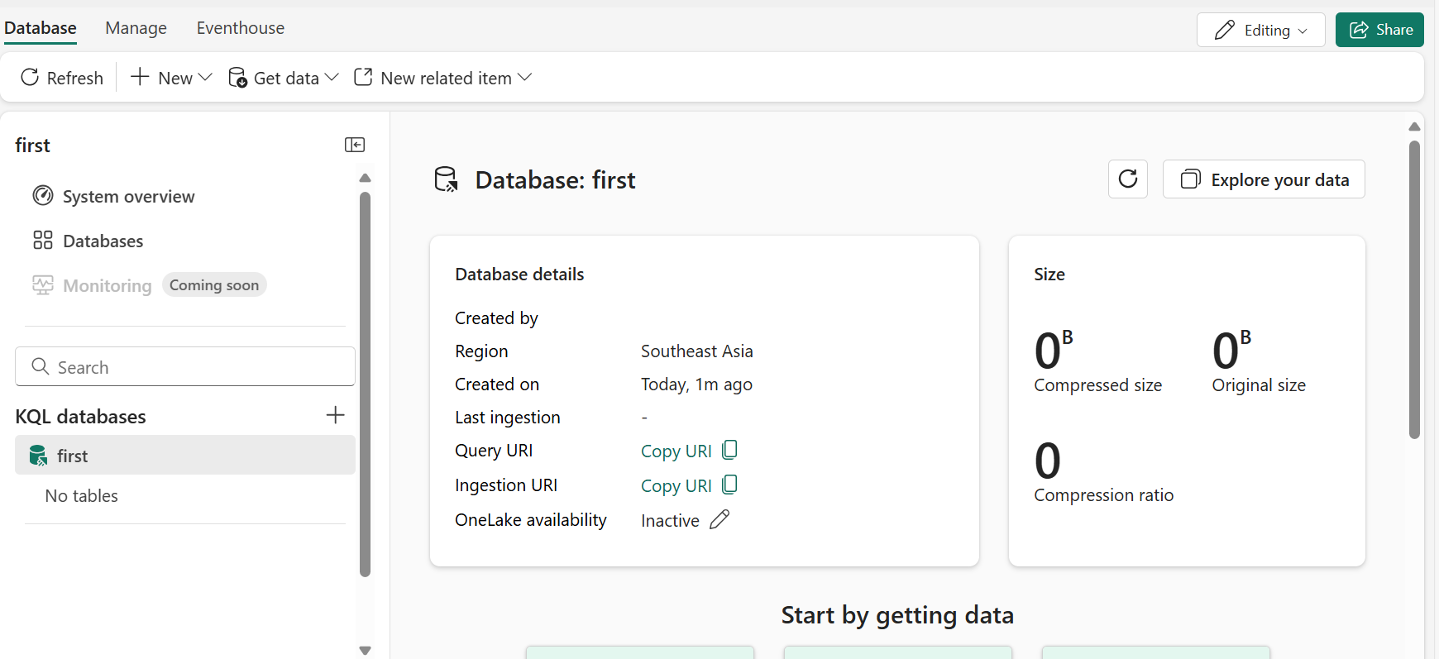
Task: Click the main page scroll up arrow
Action: click(1414, 127)
